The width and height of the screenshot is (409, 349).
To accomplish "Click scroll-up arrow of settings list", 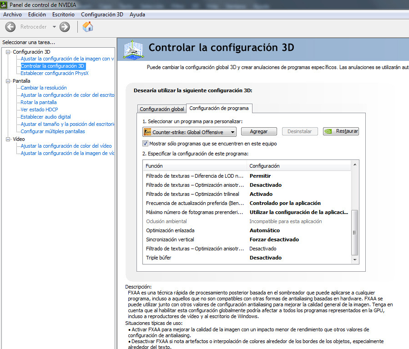I will click(x=355, y=165).
